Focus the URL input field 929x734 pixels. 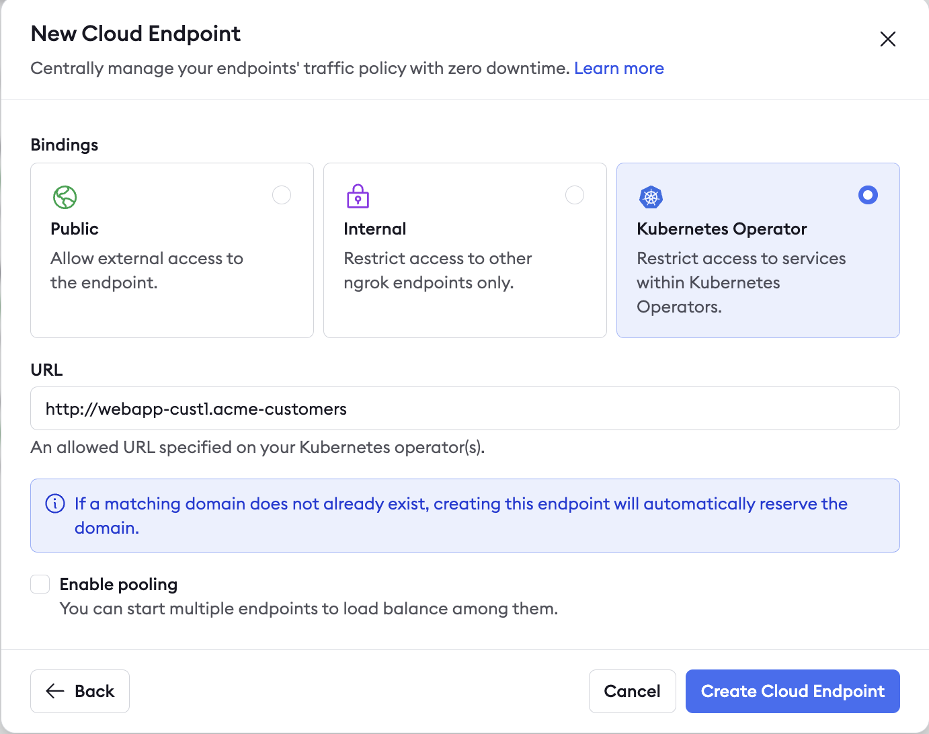coord(465,409)
